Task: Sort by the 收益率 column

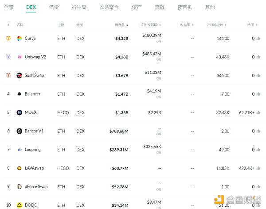Action: click(187, 25)
